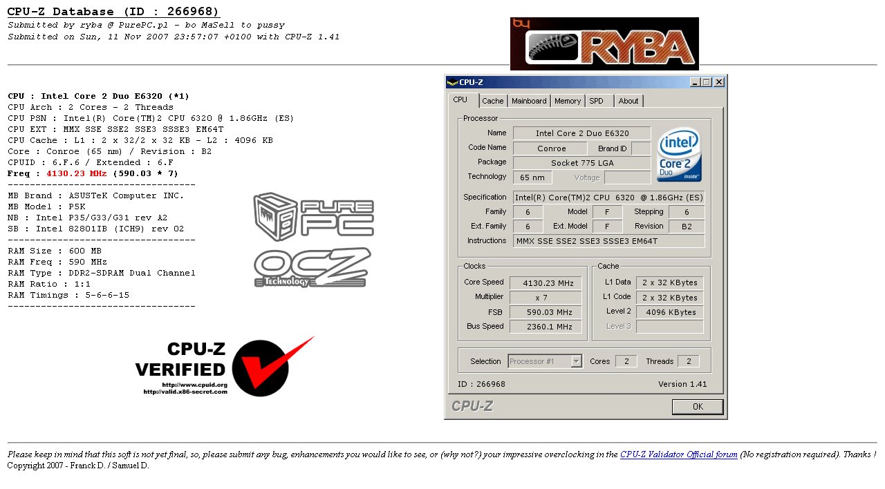Click the 'RAM Ratio : 1:1' line
The width and height of the screenshot is (885, 489).
[x=49, y=284]
